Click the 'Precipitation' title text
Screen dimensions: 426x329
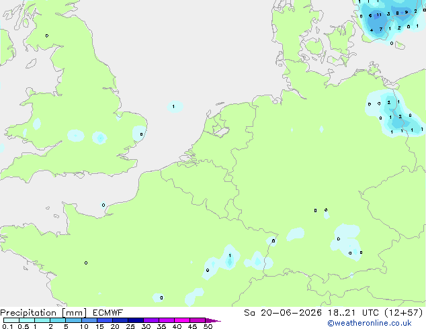click(x=28, y=313)
